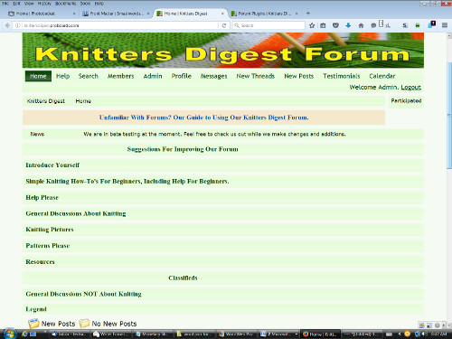
Task: Open the Resources board
Action: [40, 262]
